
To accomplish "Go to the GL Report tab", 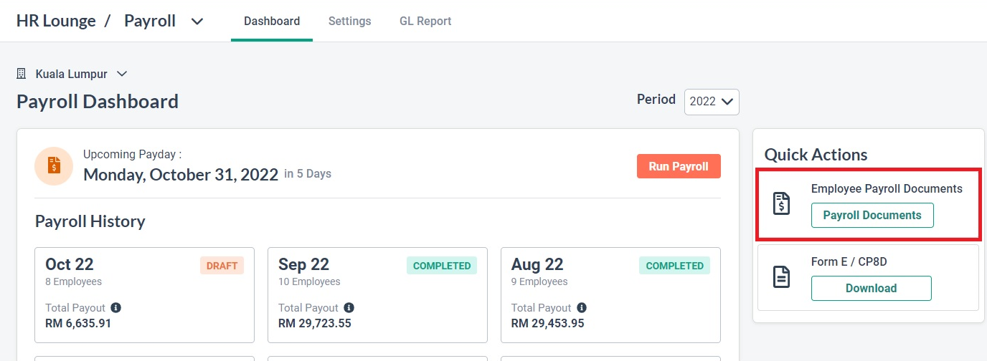I will click(x=425, y=21).
